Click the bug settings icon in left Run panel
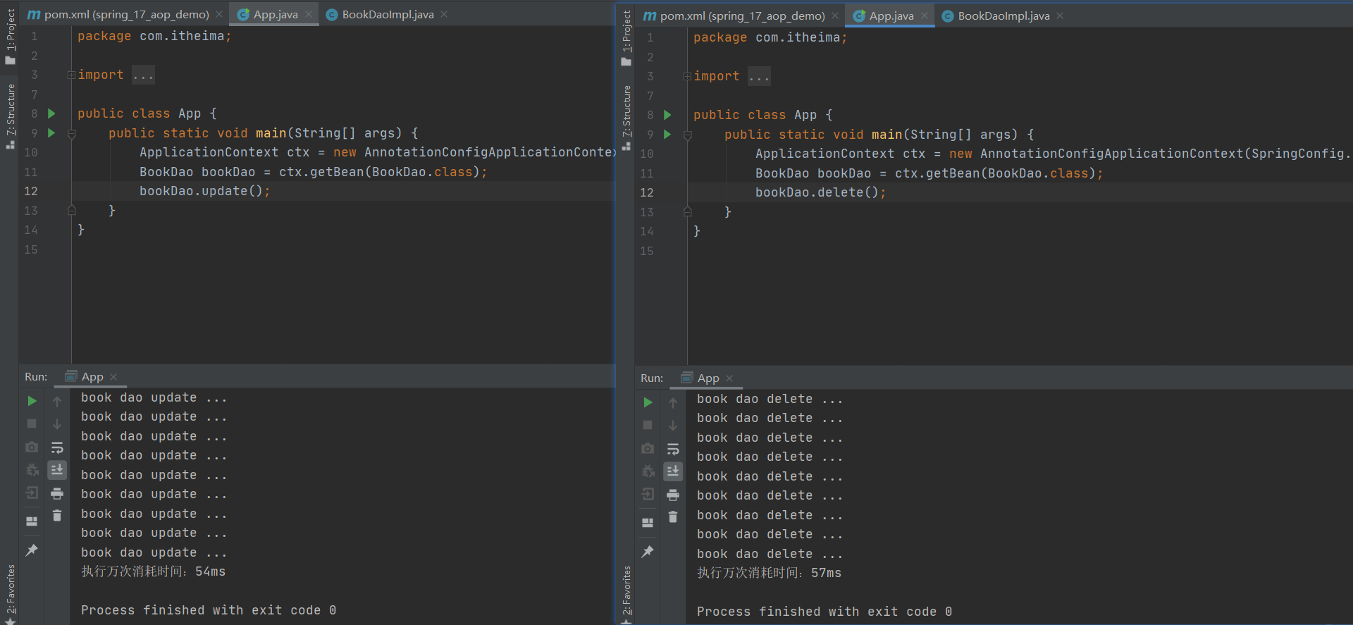 [32, 469]
